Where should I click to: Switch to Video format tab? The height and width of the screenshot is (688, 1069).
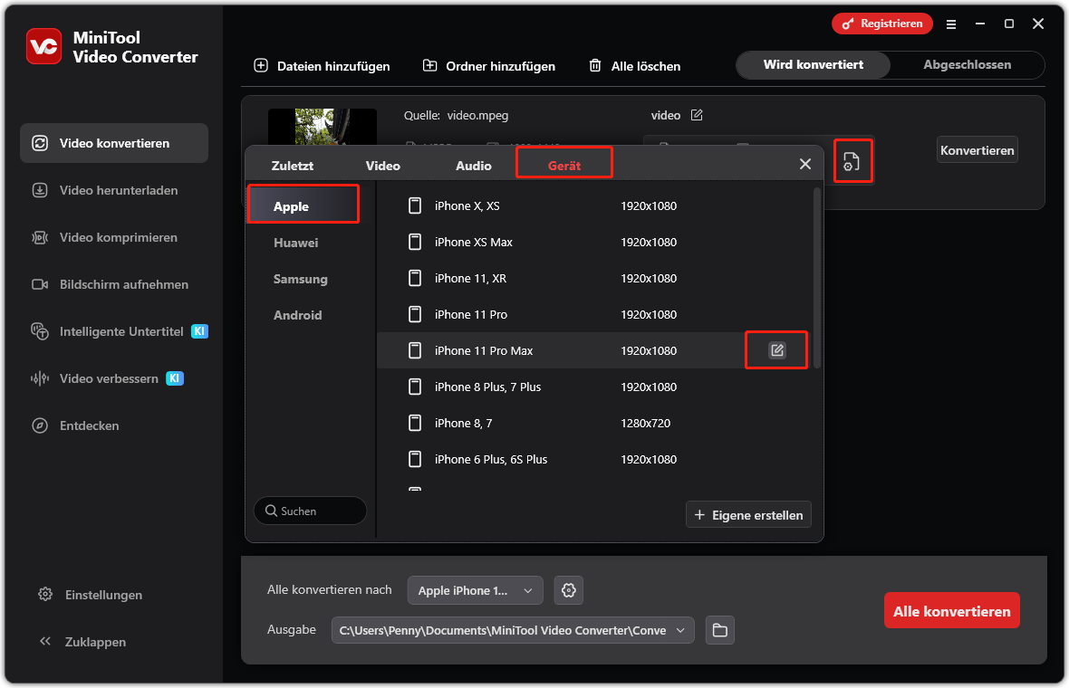382,166
